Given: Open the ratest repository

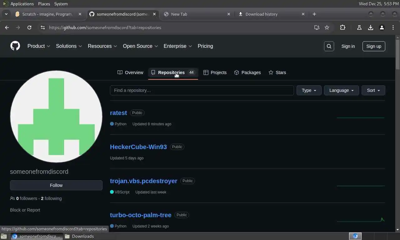Looking at the screenshot, I should click(x=118, y=113).
